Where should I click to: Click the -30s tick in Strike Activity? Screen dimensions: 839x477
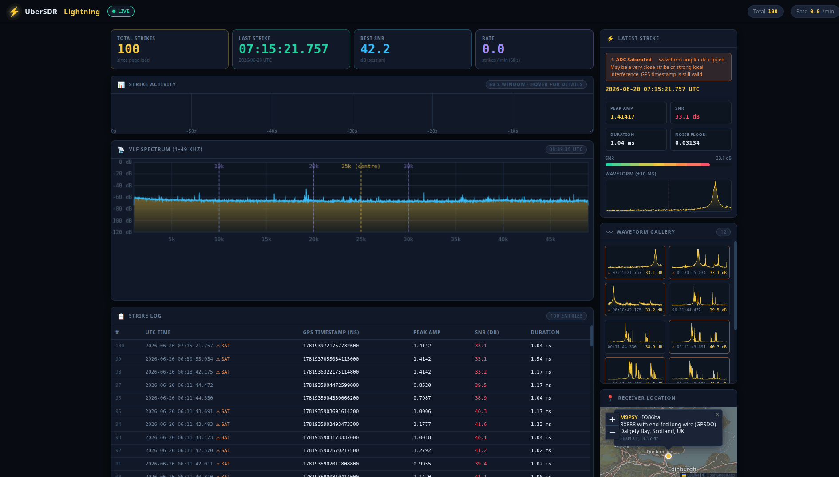[352, 131]
